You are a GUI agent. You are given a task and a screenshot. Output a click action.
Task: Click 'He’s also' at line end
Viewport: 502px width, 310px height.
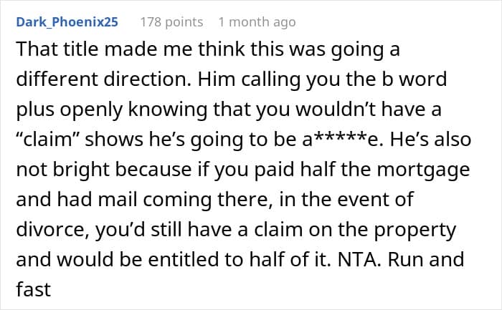pyautogui.click(x=430, y=140)
